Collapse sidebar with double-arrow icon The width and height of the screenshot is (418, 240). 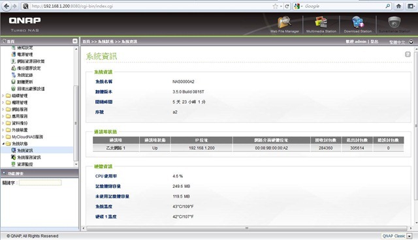pos(75,41)
